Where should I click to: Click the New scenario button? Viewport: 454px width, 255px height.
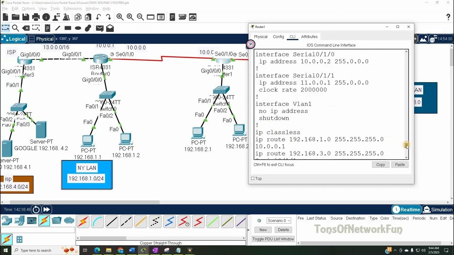(x=263, y=230)
